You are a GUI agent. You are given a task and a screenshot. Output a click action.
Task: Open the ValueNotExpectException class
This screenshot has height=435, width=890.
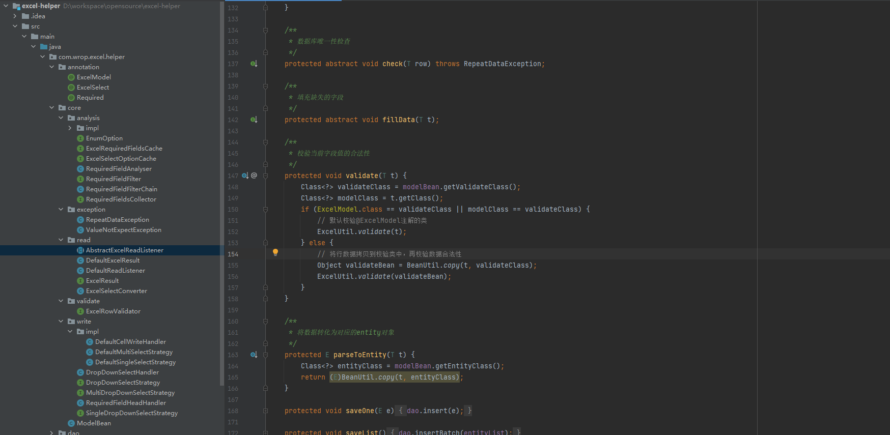[x=124, y=230]
